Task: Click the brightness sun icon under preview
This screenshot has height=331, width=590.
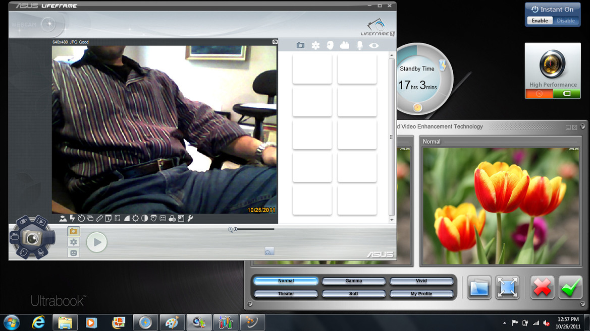Action: [x=135, y=218]
